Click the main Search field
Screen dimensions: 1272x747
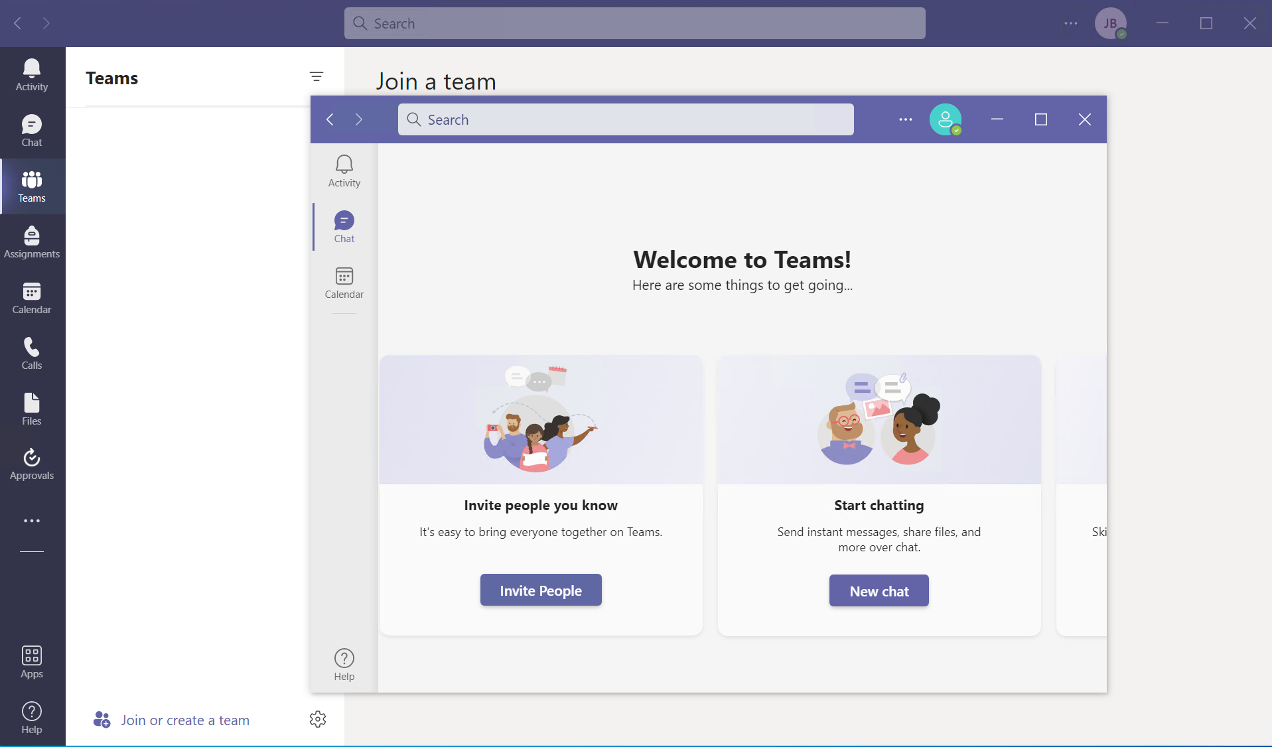[x=634, y=23]
